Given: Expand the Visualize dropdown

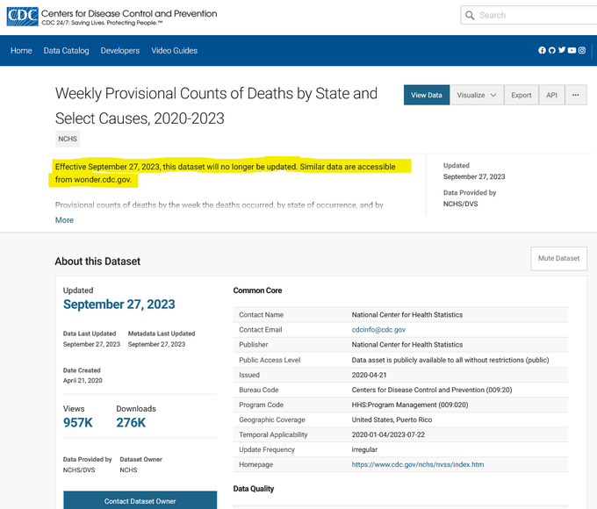Looking at the screenshot, I should pos(477,95).
